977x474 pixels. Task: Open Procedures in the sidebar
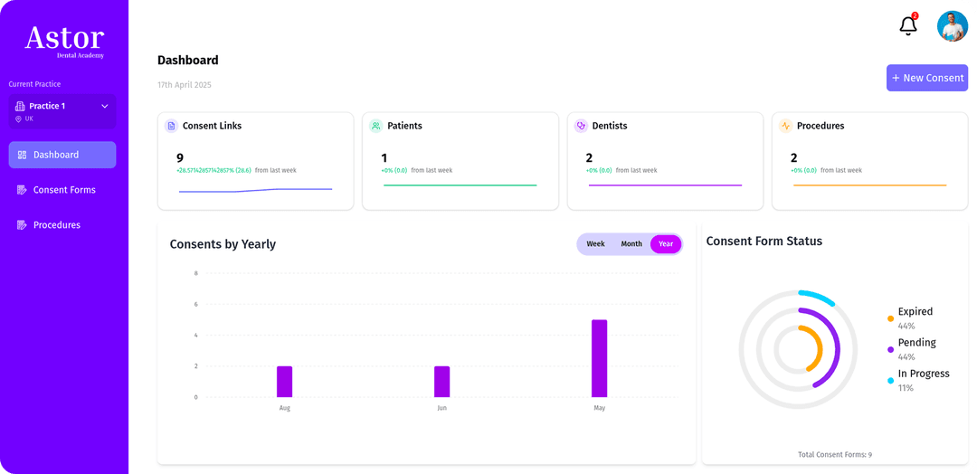pos(57,225)
